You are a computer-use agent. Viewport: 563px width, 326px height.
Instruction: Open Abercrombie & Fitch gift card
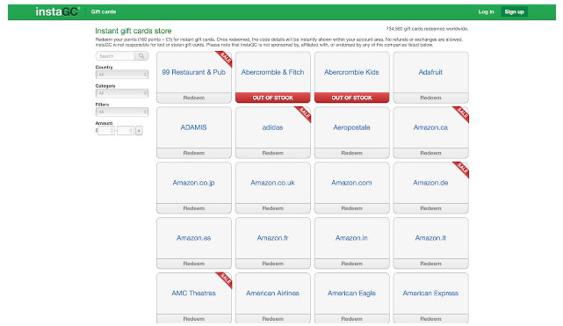pyautogui.click(x=273, y=72)
